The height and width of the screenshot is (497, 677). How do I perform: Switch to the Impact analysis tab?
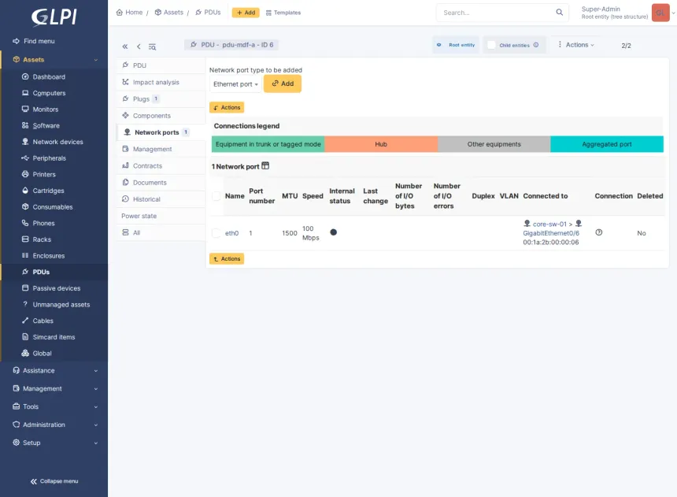coord(161,82)
